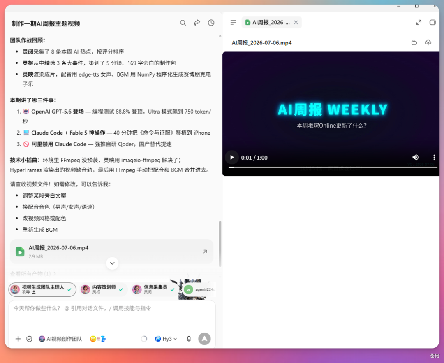Click the shield checkmark icon
Viewport: 444px width, 363px height.
pyautogui.click(x=29, y=339)
